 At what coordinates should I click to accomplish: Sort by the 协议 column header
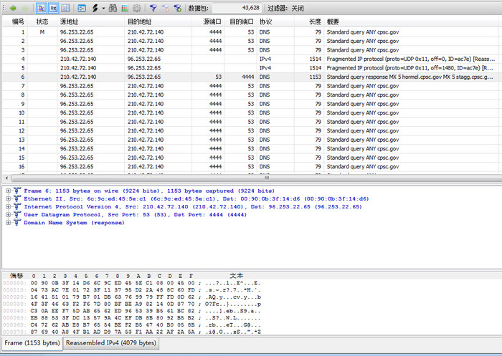pyautogui.click(x=265, y=21)
